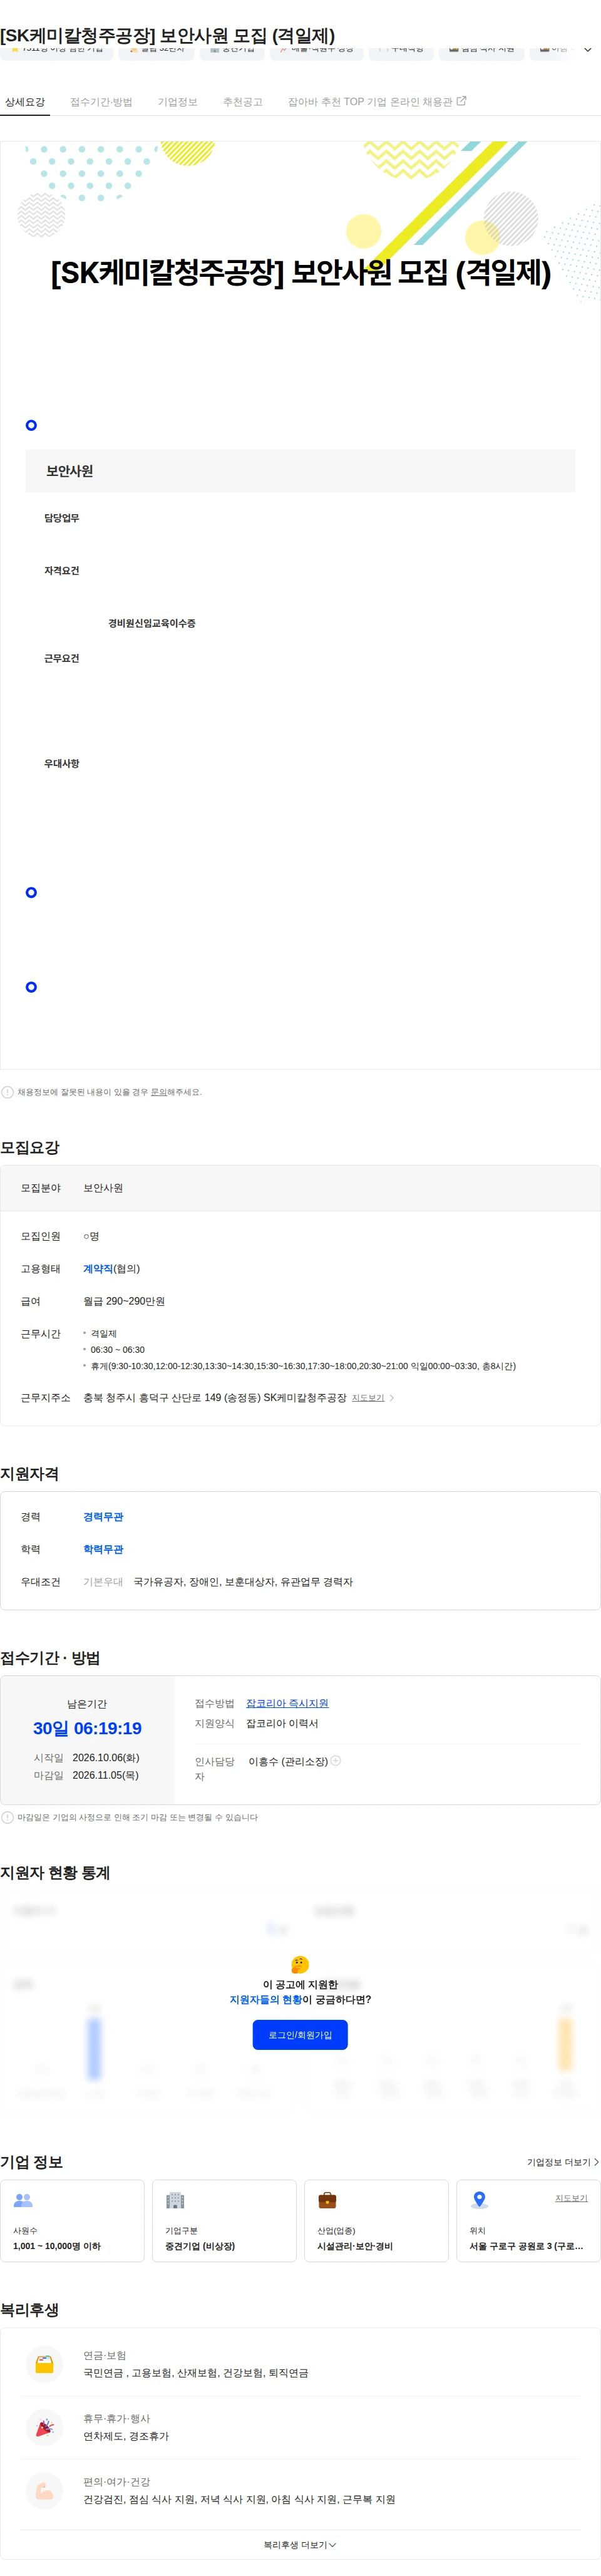601x2576 pixels.
Task: Click 경비원신임교육이수증 text in posting
Action: pyautogui.click(x=152, y=623)
